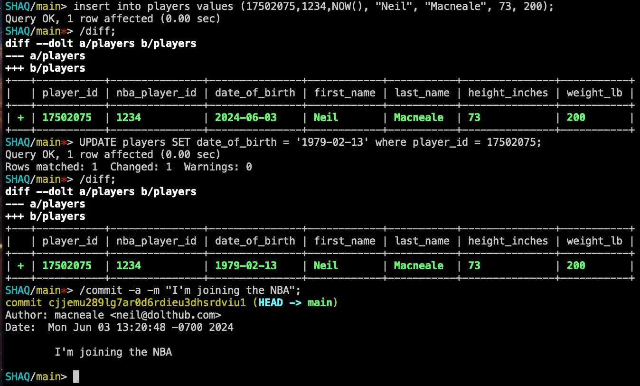This screenshot has height=386, width=640.
Task: Click the terminal cursor at the last prompt
Action: click(x=76, y=377)
